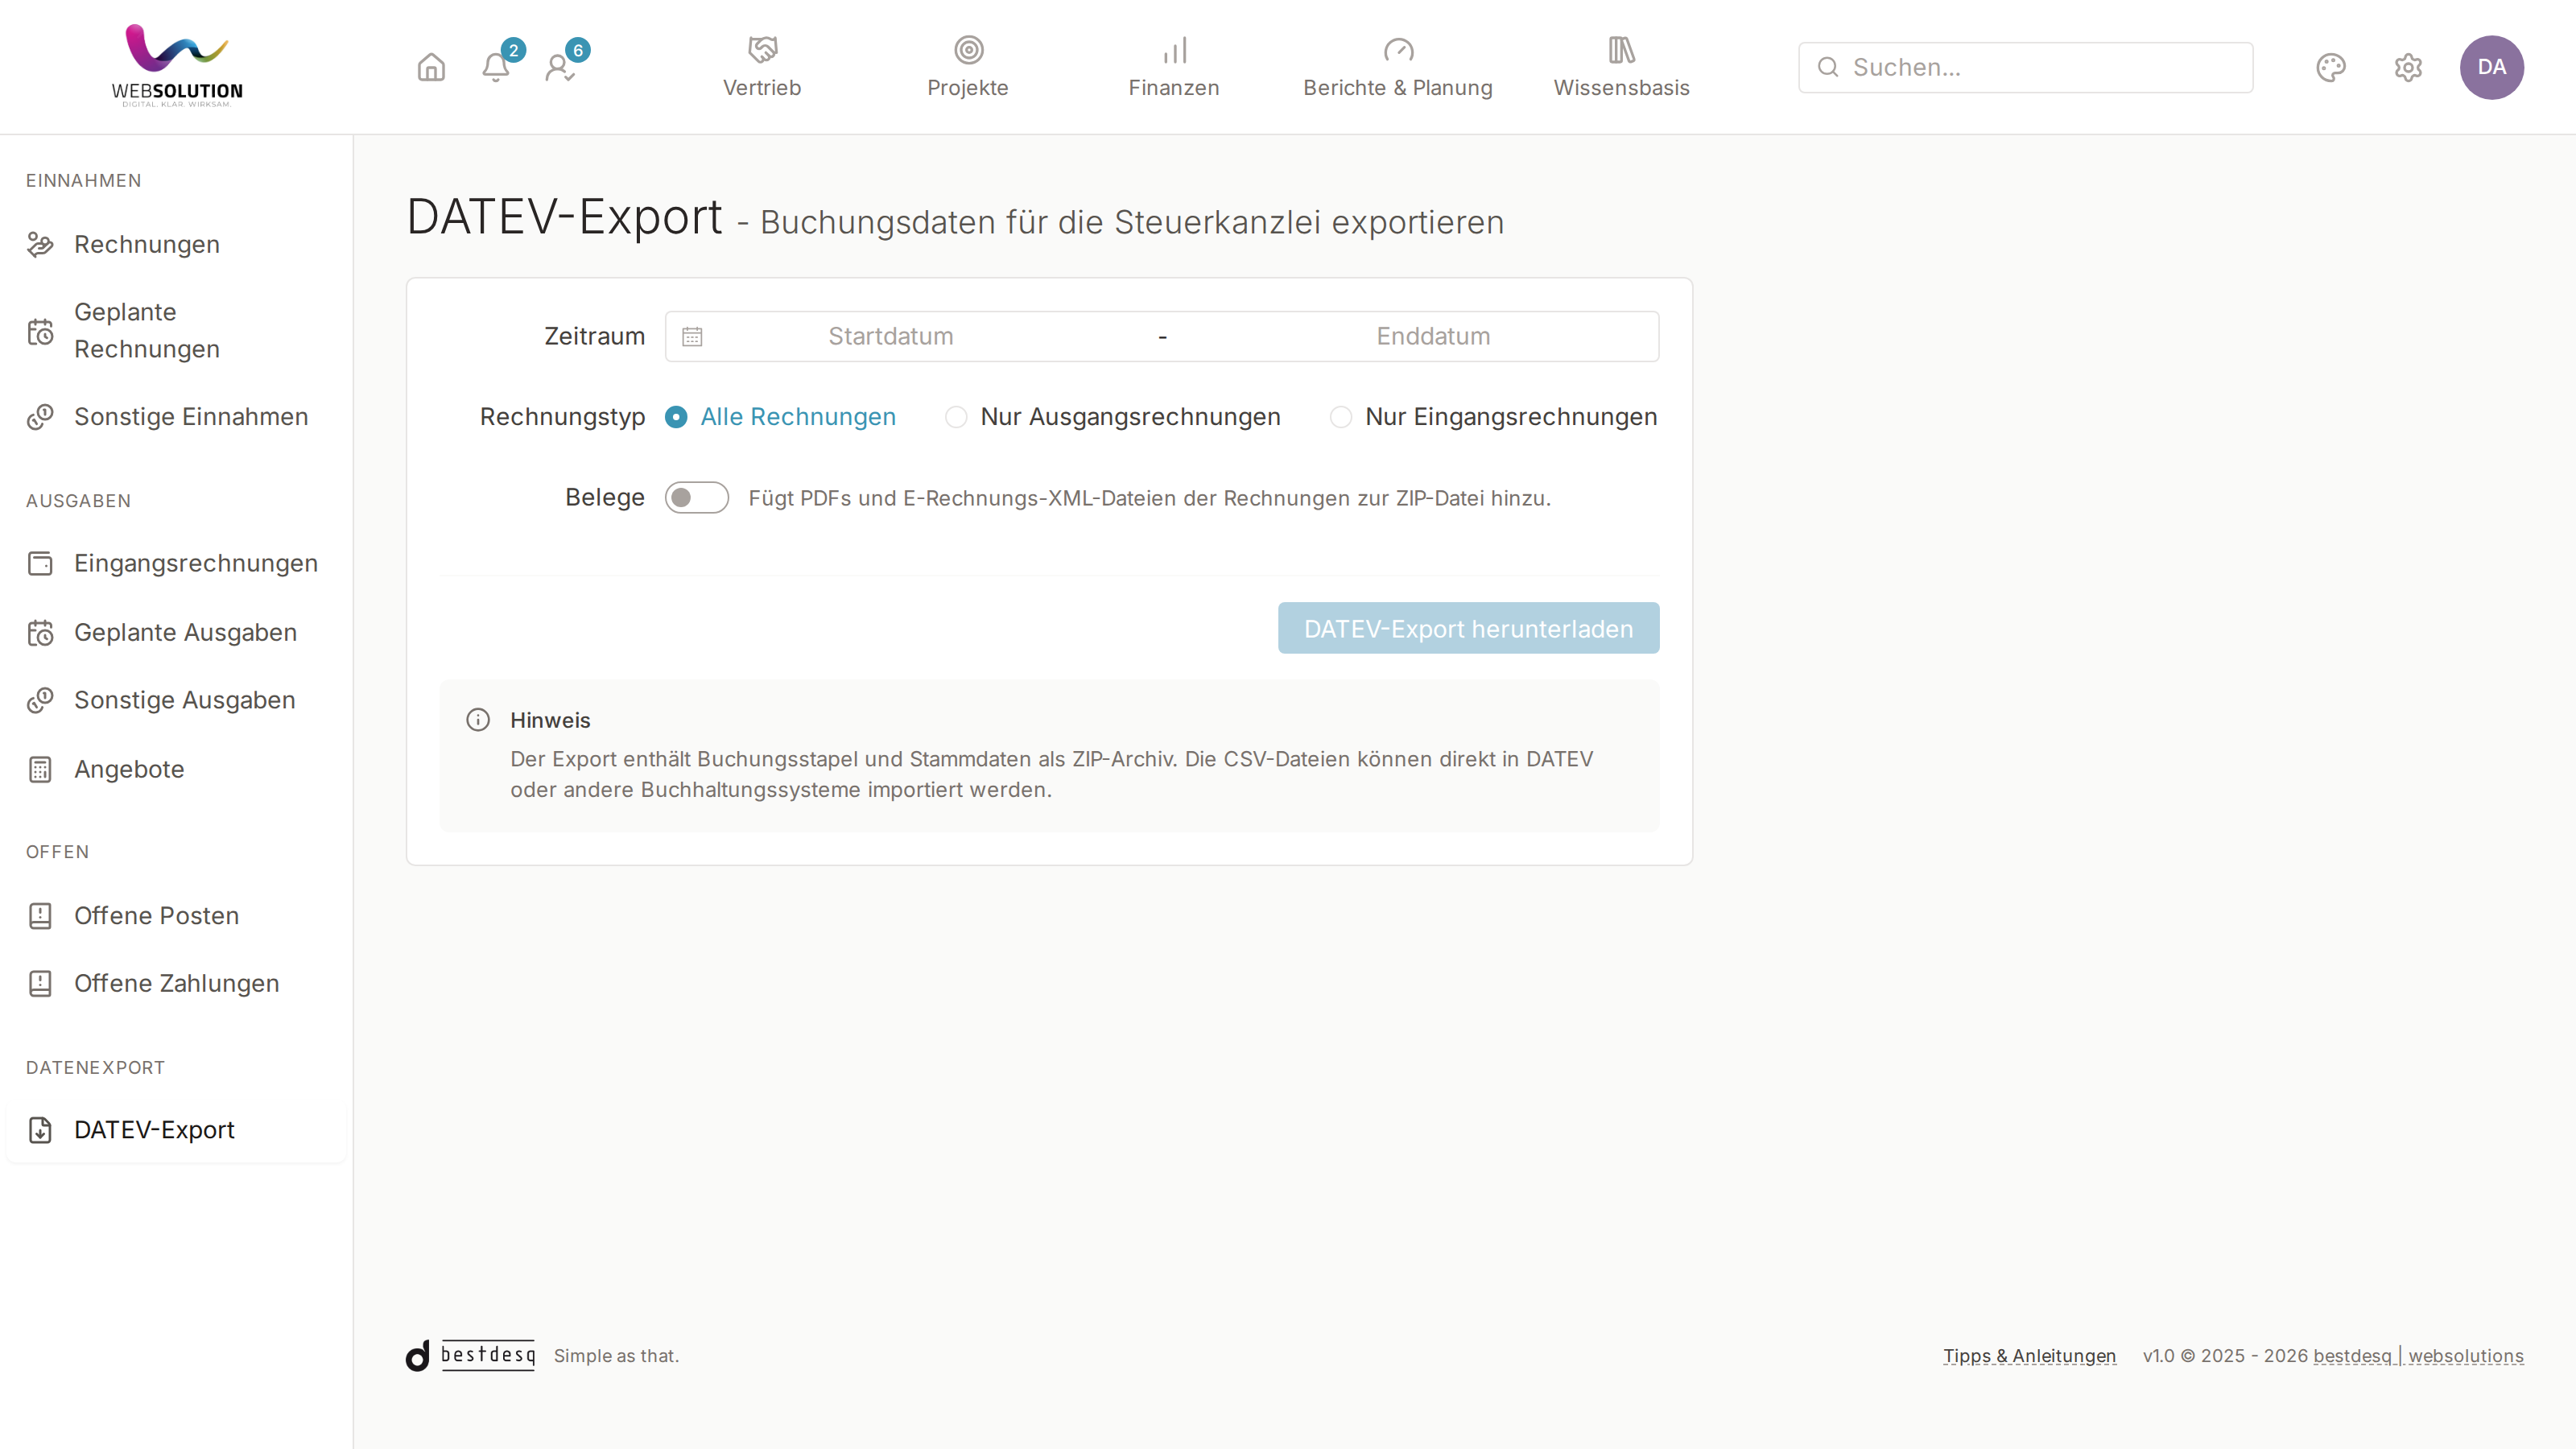
Task: Open the Vertrieb menu
Action: [x=762, y=67]
